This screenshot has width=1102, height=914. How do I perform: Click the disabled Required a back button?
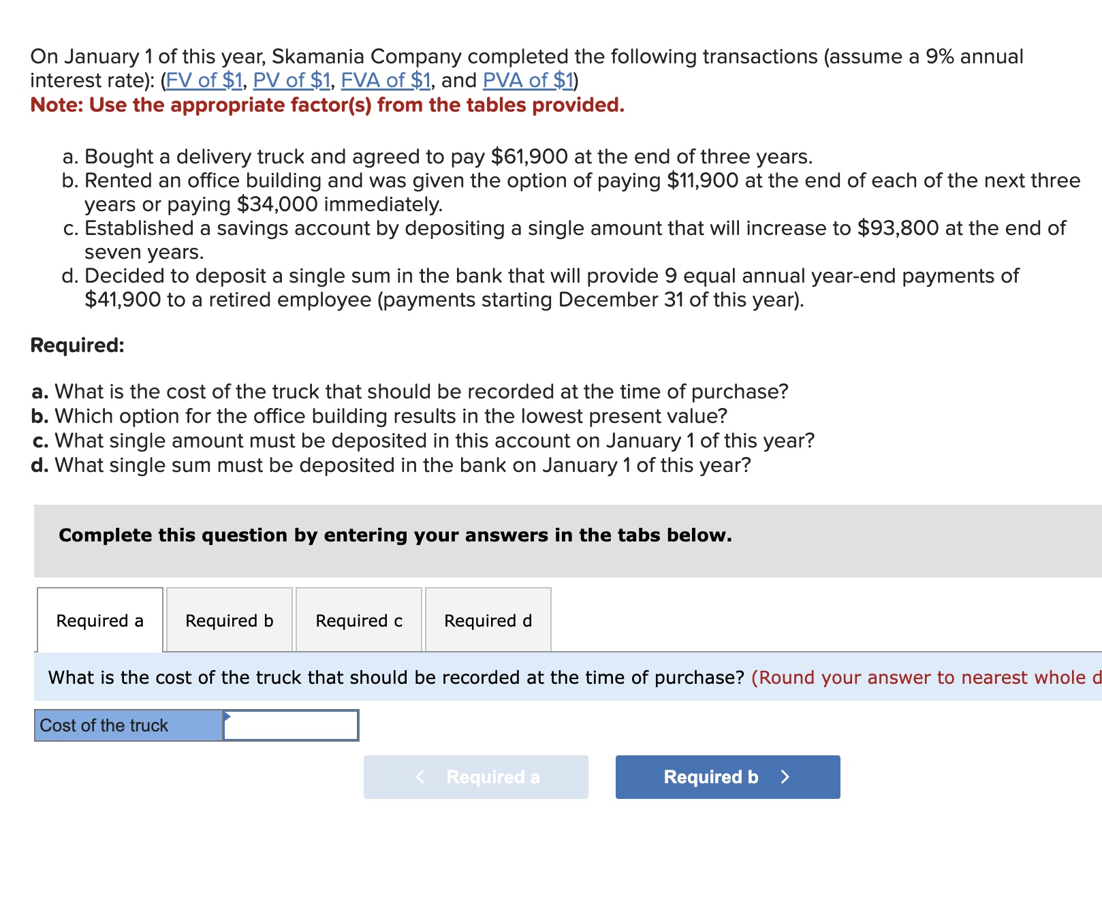[x=475, y=776]
